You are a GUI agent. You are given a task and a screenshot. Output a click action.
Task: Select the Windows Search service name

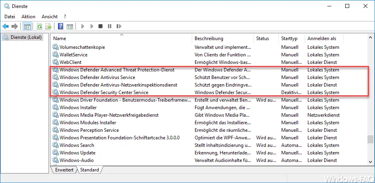77,145
